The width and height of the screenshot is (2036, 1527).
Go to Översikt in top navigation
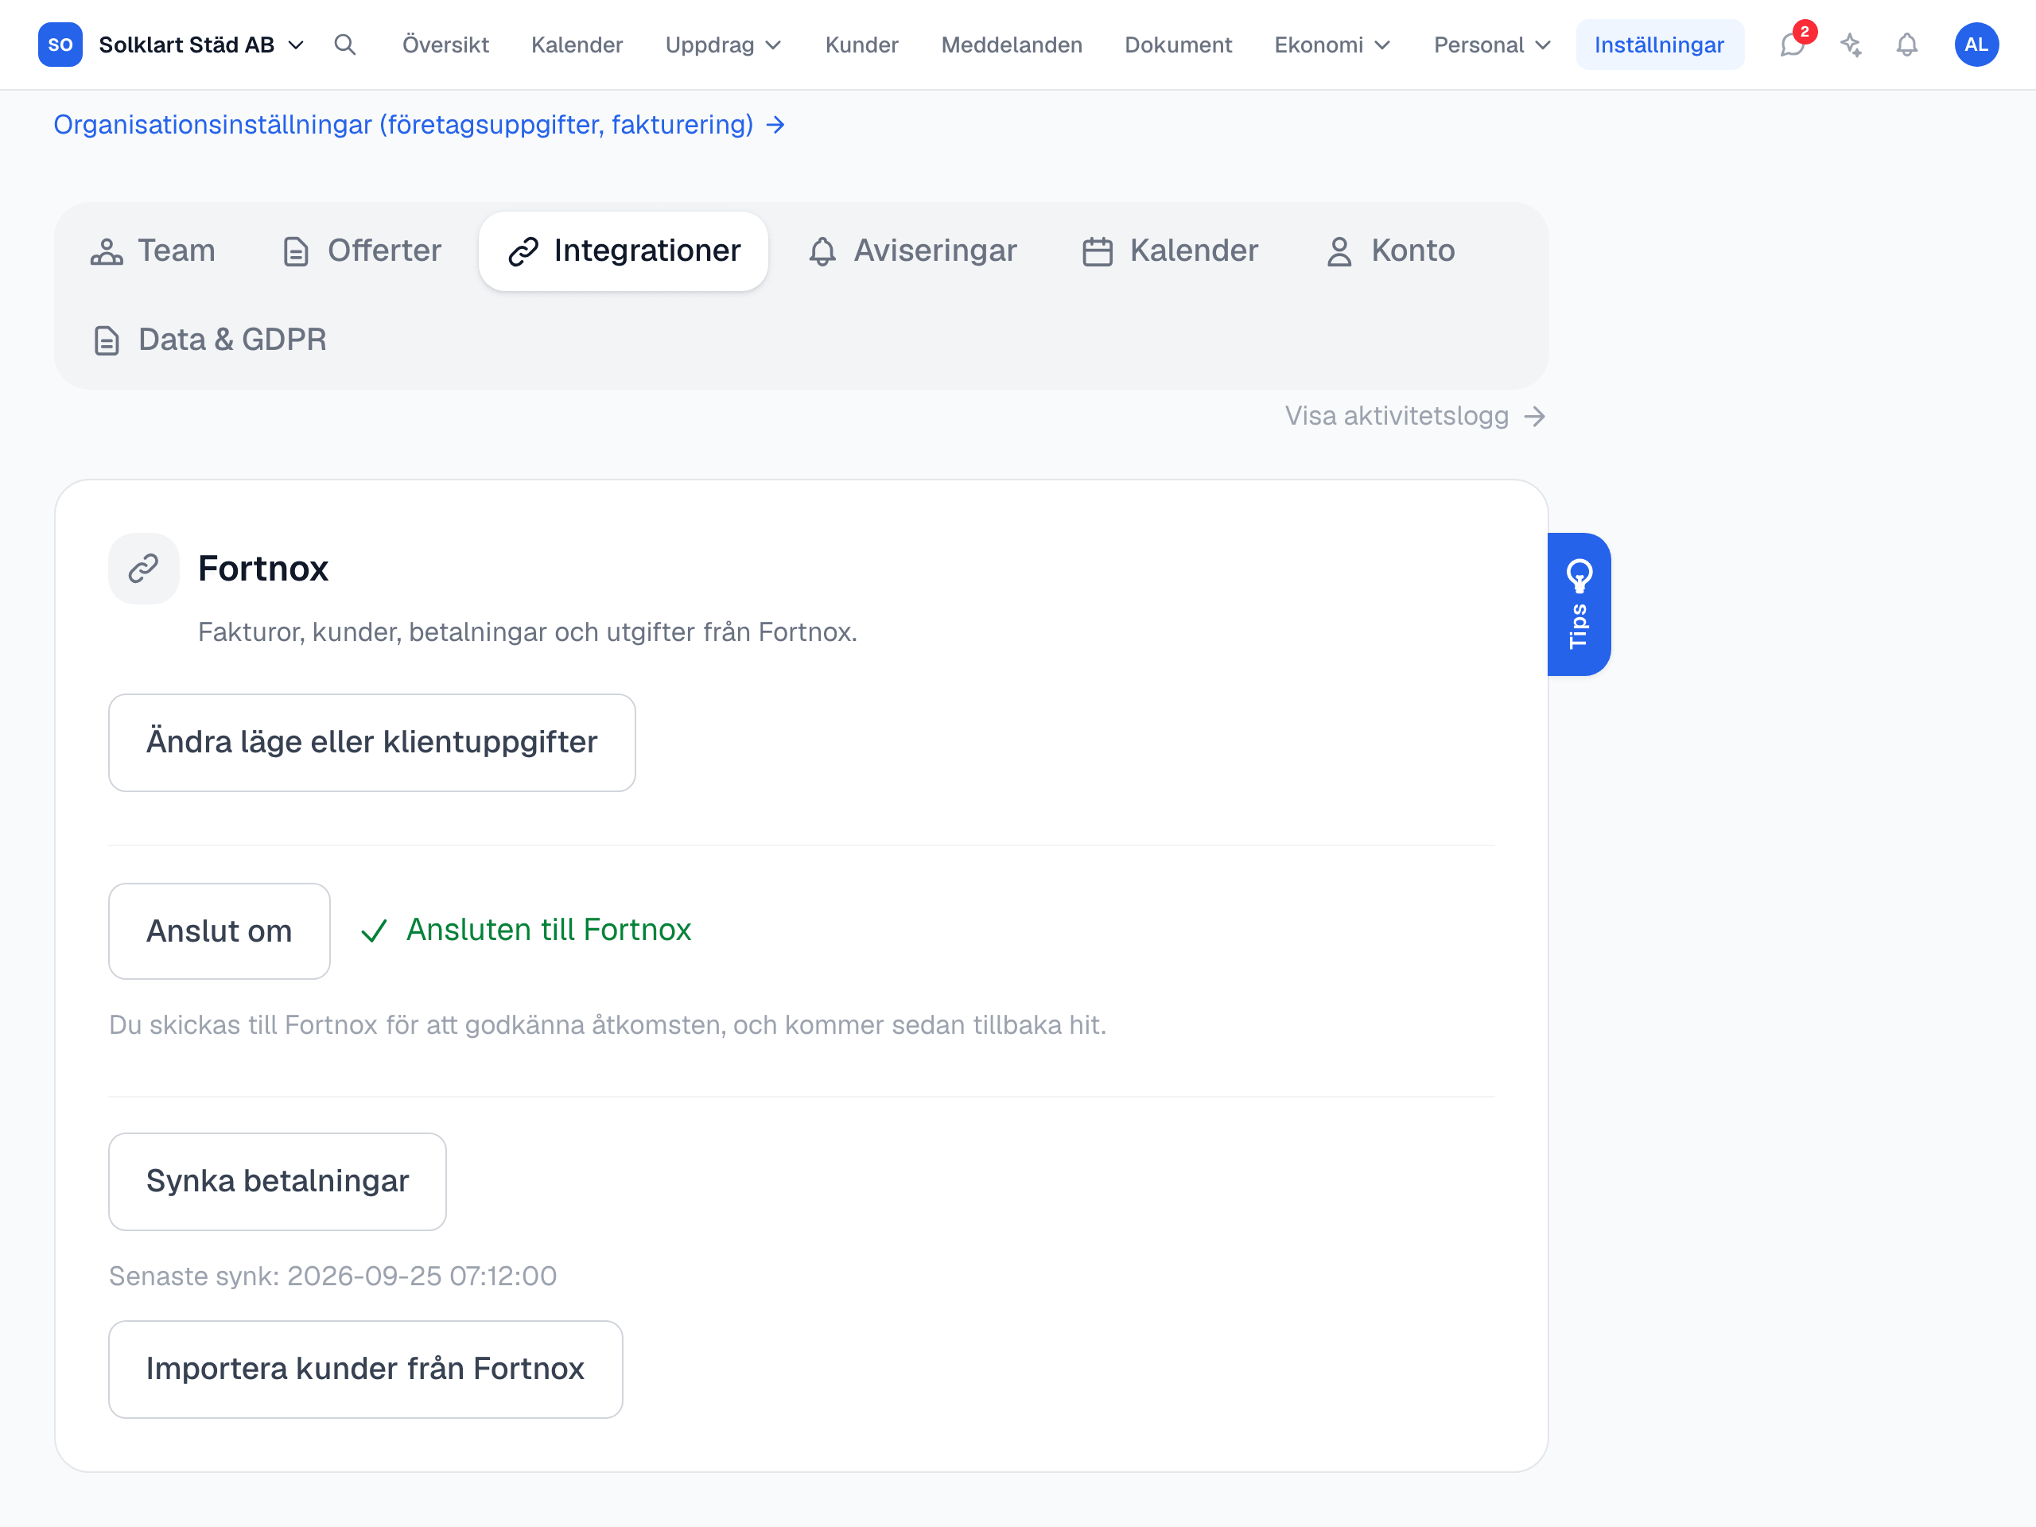click(445, 45)
